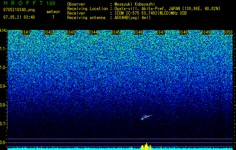The image size is (236, 150).
Task: Click the 'meteor' label above the count
Action: coord(53,12)
